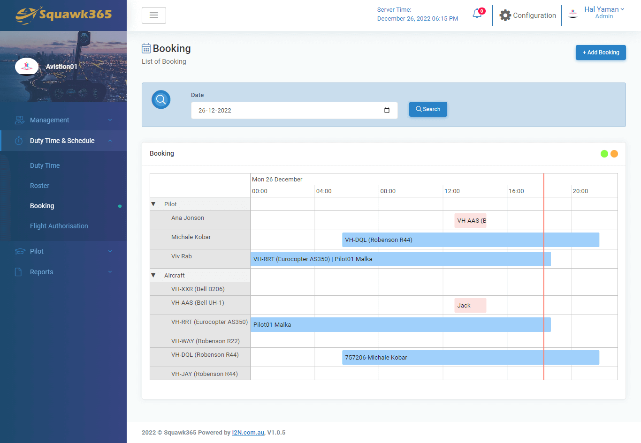Click the notification bell icon

[477, 14]
